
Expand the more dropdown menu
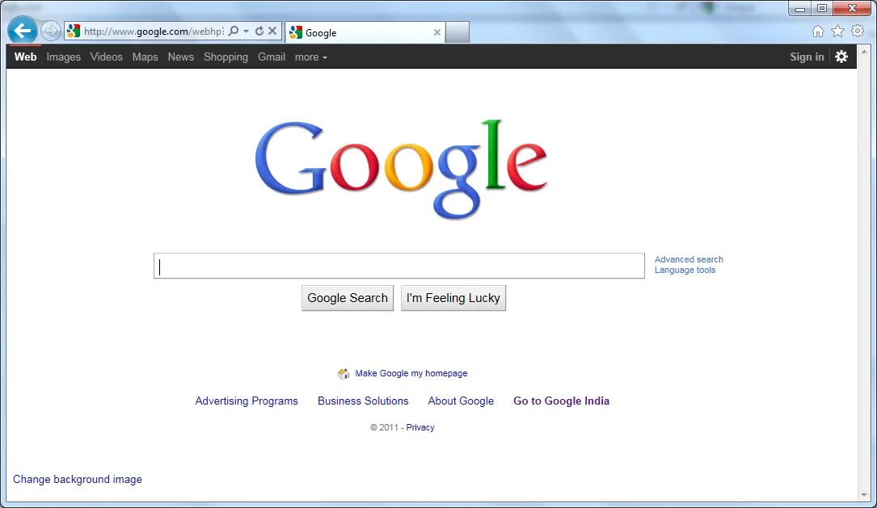[311, 57]
